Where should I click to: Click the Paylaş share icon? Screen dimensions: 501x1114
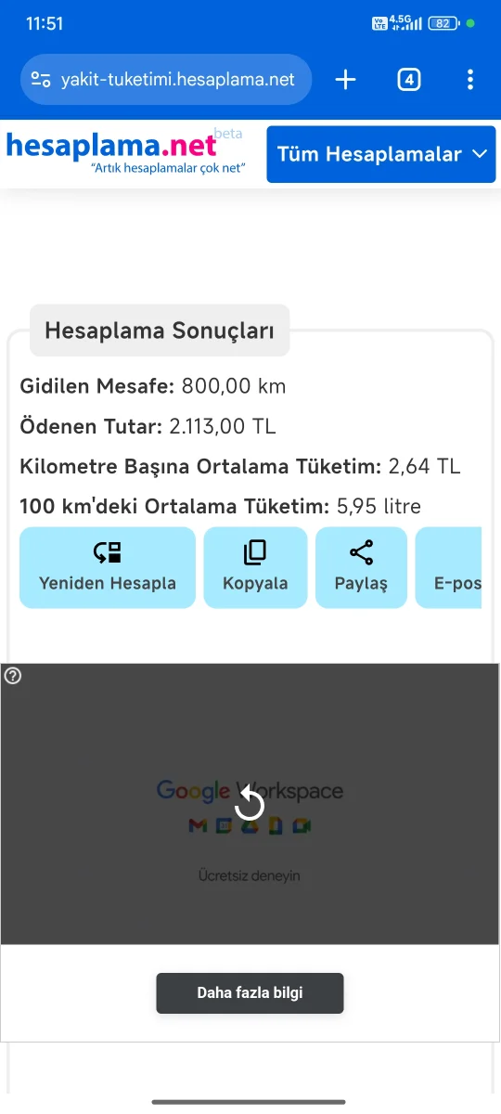[361, 553]
